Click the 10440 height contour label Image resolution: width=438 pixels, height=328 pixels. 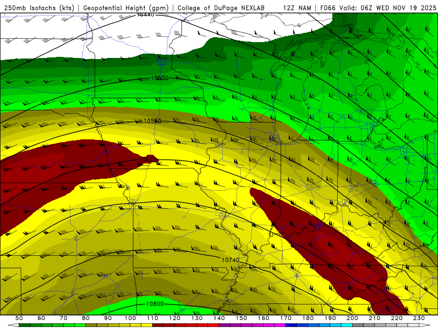[x=146, y=15]
